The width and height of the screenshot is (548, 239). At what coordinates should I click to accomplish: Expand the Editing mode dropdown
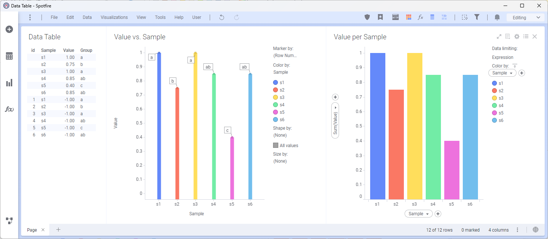point(526,17)
